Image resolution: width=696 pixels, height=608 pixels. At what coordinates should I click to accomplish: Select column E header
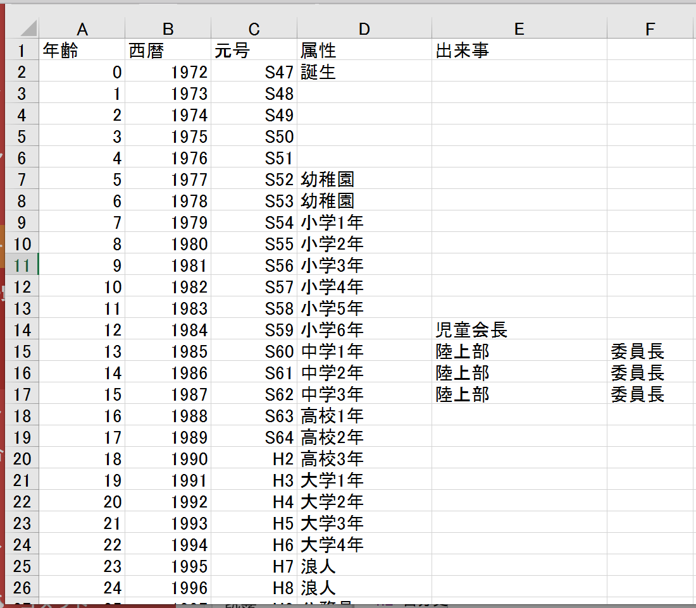pyautogui.click(x=519, y=29)
